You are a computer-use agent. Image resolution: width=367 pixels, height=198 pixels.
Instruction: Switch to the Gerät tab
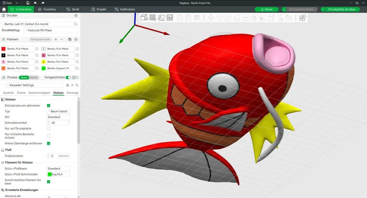(x=73, y=10)
